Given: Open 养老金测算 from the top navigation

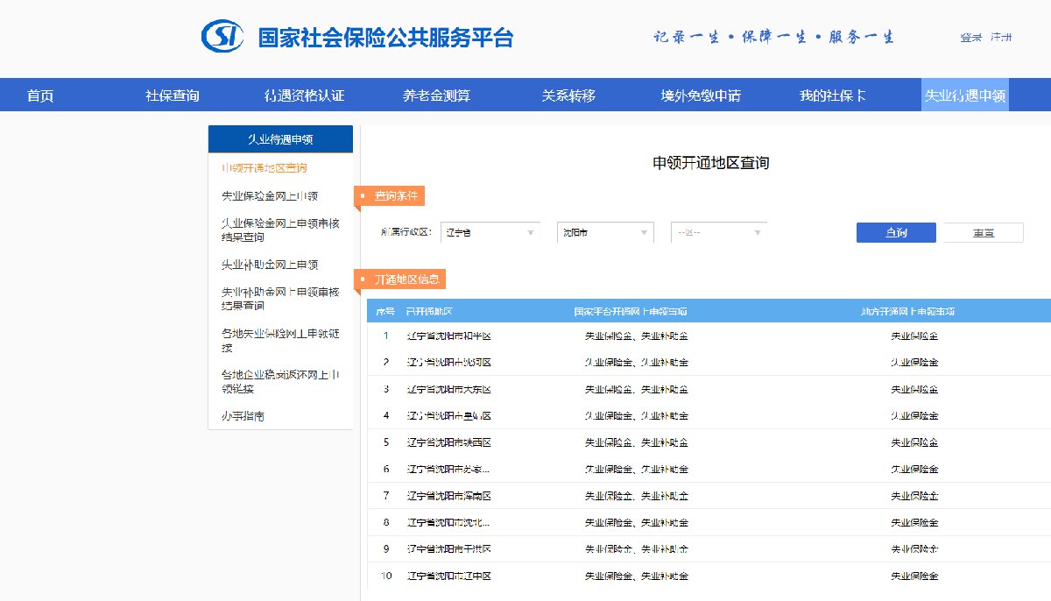Looking at the screenshot, I should (436, 95).
